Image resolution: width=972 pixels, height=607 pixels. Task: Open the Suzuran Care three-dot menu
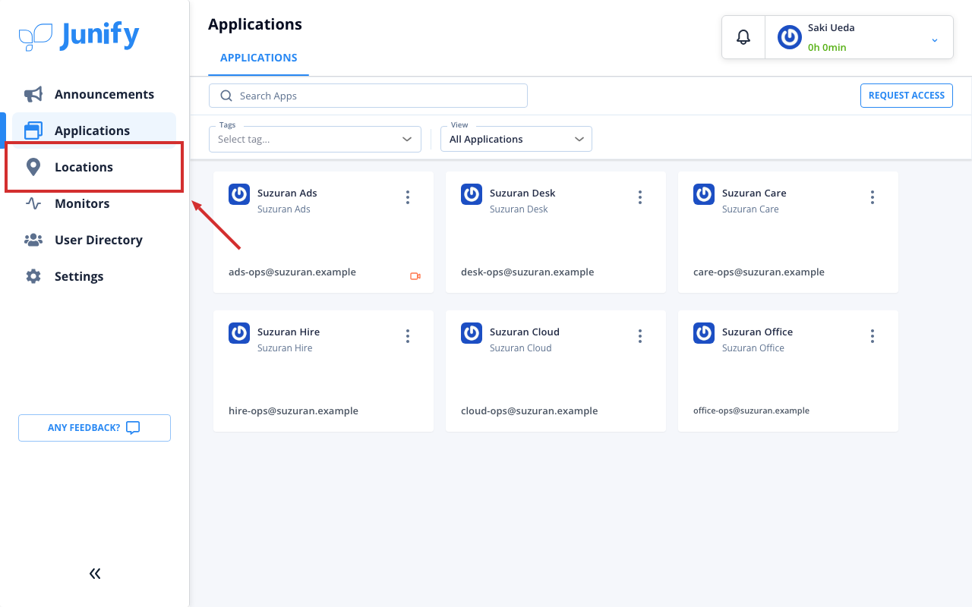873,197
